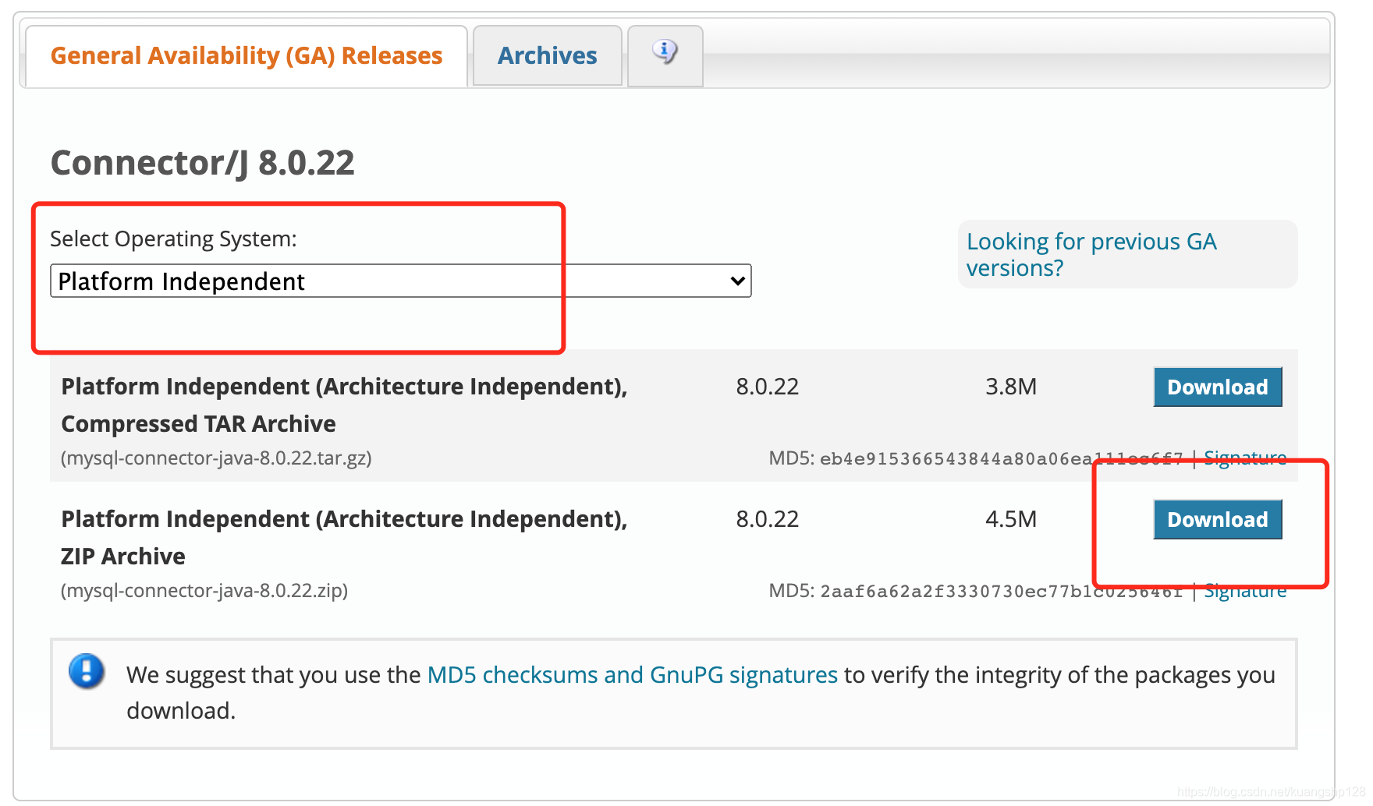
Task: Switch to the Archives tab
Action: (x=548, y=55)
